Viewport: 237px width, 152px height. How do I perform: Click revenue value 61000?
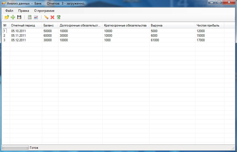pos(155,40)
